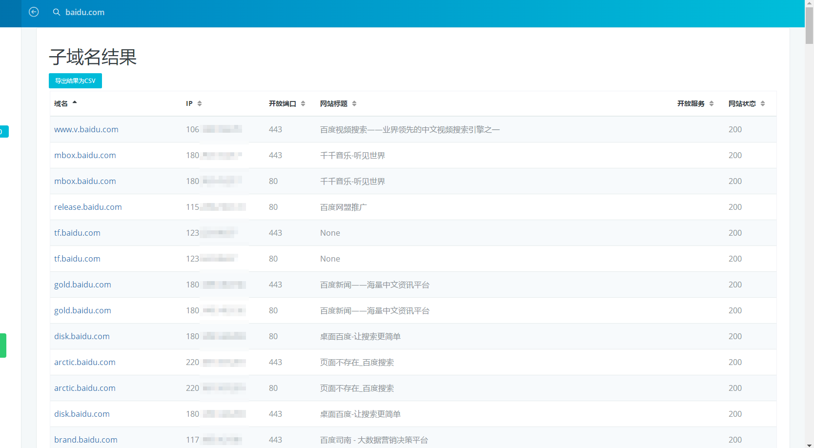The height and width of the screenshot is (448, 814).
Task: Open arctic.baidu.com link on port 443 row
Action: (x=85, y=362)
